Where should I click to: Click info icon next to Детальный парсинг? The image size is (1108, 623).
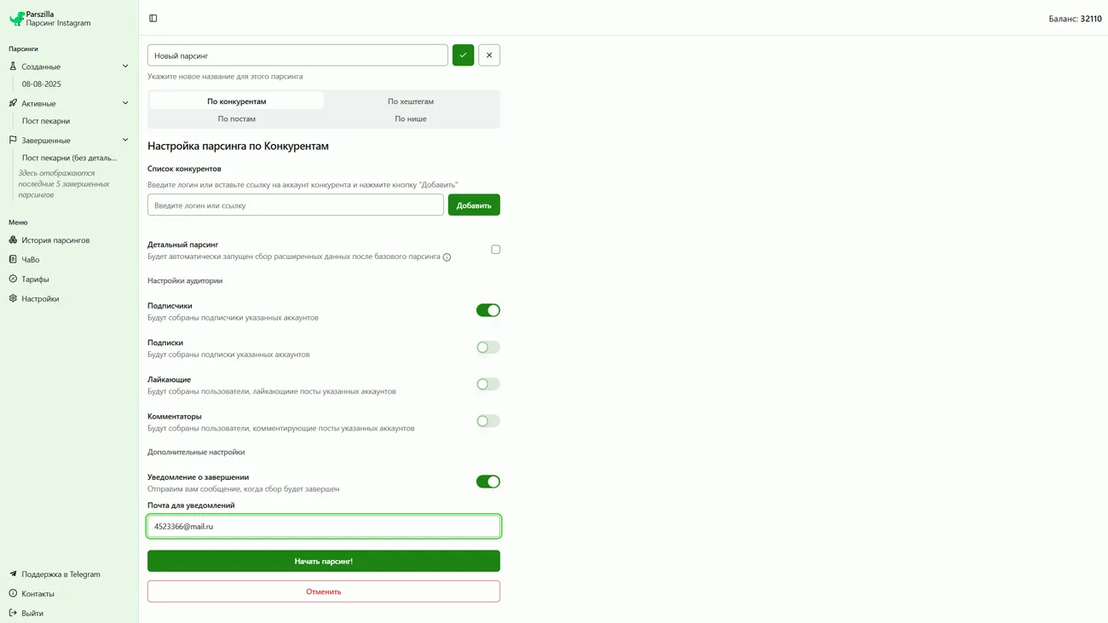[447, 257]
